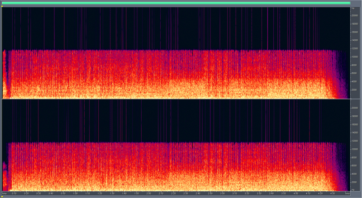
Task: Click the hms label at ruler's left end
Action: pos(4,193)
